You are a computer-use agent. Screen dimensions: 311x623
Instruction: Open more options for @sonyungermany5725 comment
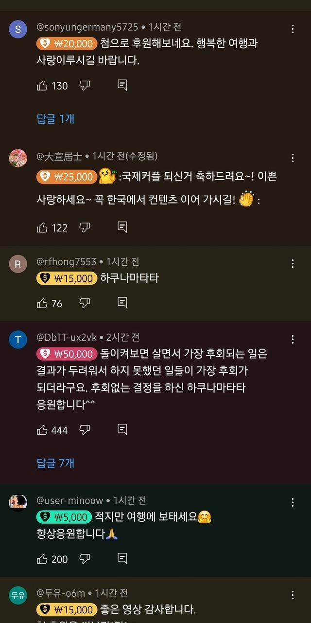293,29
